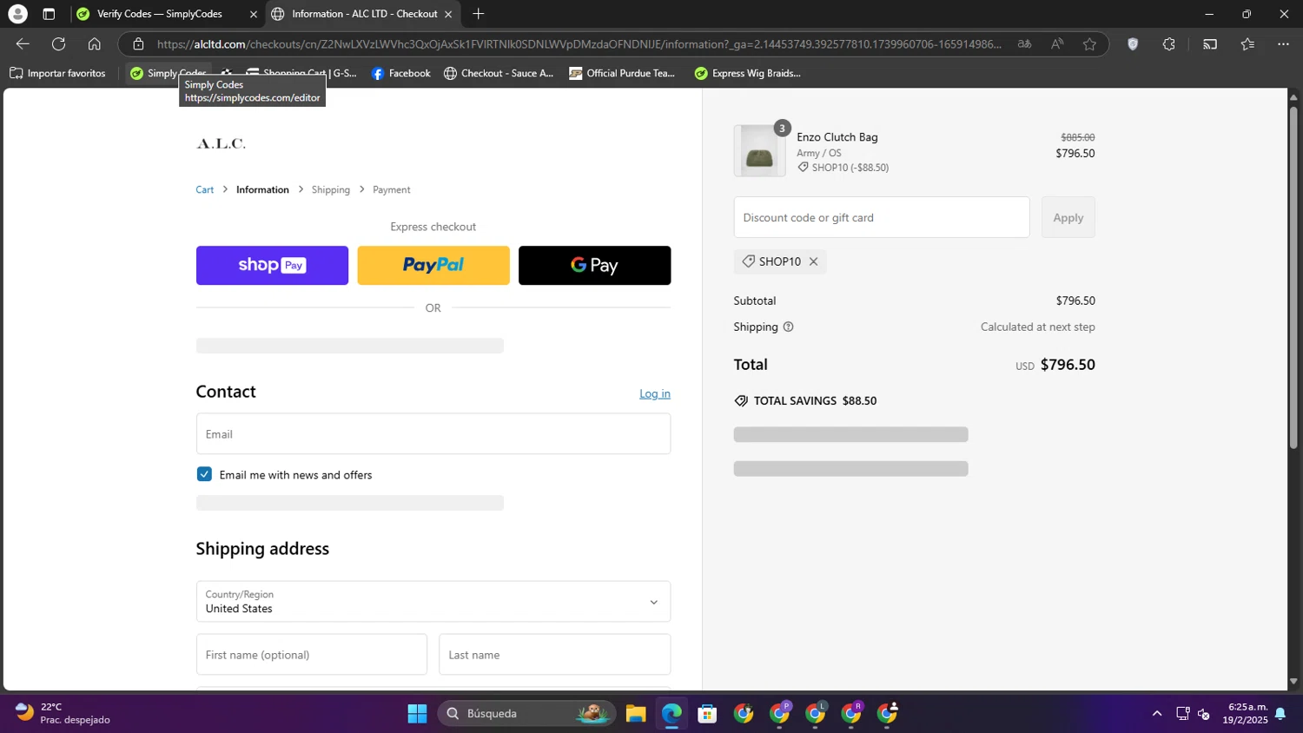1303x733 pixels.
Task: Open Chrome profile P taskbar icon
Action: click(780, 714)
